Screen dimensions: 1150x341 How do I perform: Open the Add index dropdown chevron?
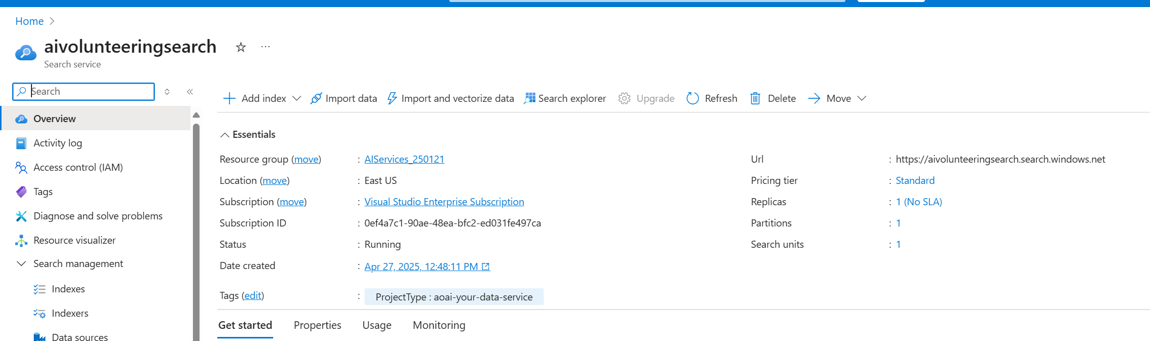click(x=297, y=98)
